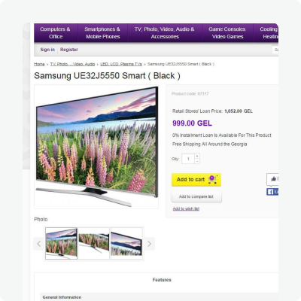The height and width of the screenshot is (301, 301).
Task: Increase quantity with the up arrow
Action: coord(197,156)
